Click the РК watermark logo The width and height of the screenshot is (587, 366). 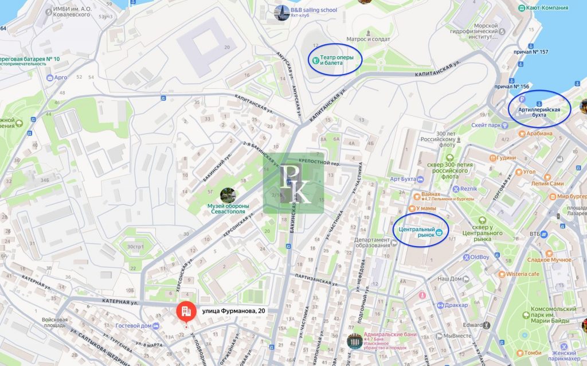click(x=293, y=183)
